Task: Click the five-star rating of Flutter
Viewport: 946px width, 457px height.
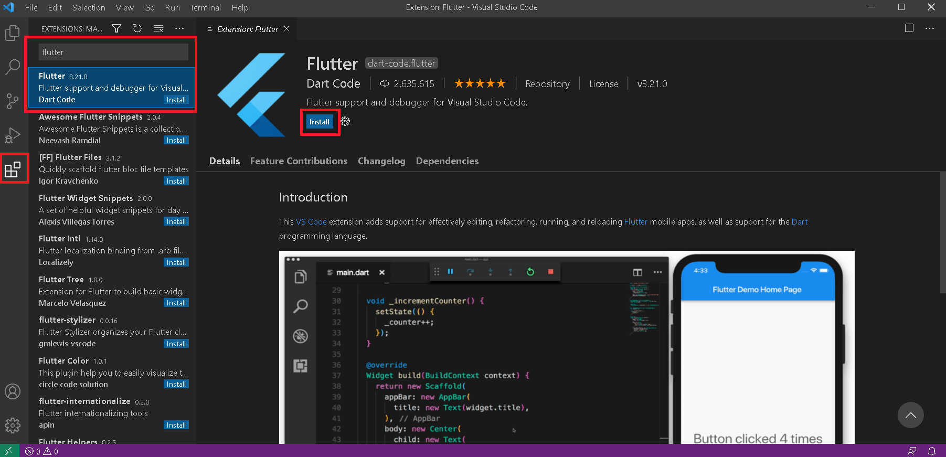Action: (480, 83)
